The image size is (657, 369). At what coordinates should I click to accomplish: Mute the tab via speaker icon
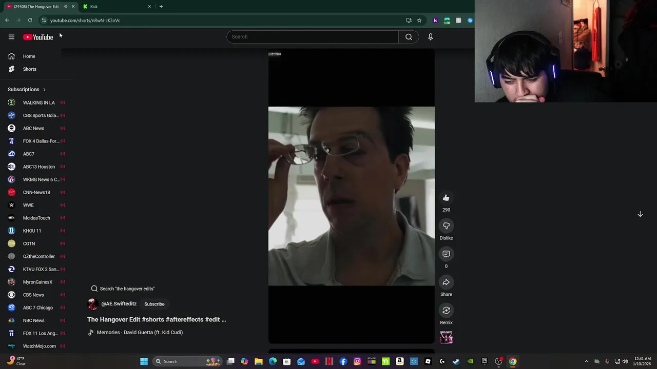tap(65, 7)
